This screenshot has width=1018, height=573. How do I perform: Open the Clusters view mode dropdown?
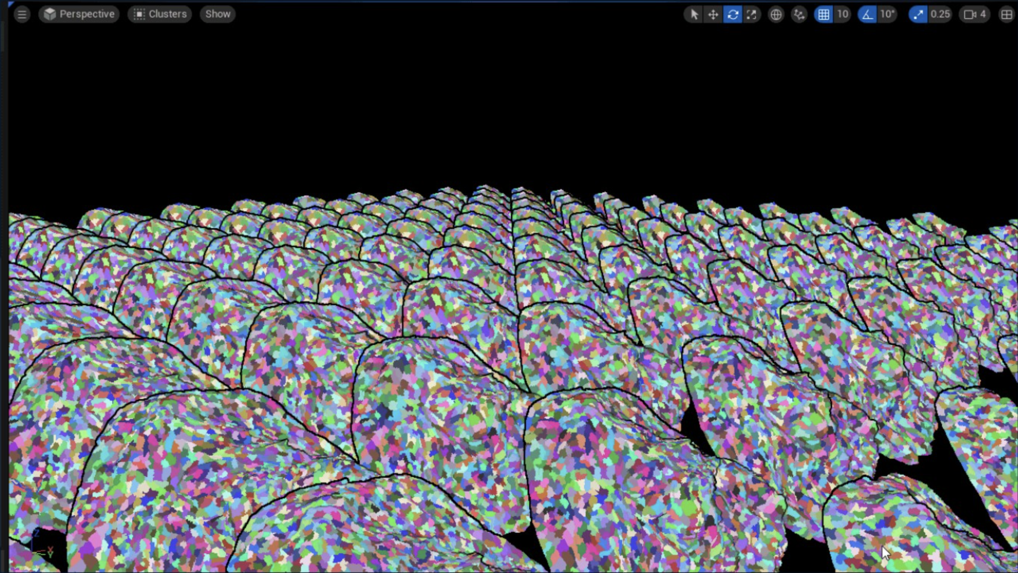(x=160, y=14)
